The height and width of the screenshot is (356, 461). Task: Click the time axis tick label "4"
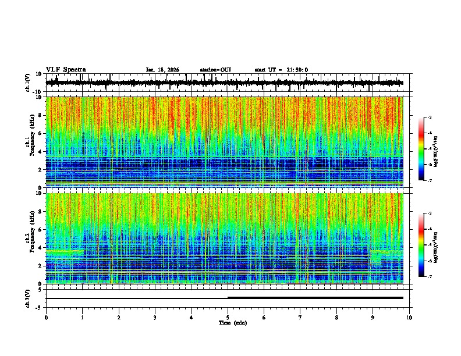point(192,318)
